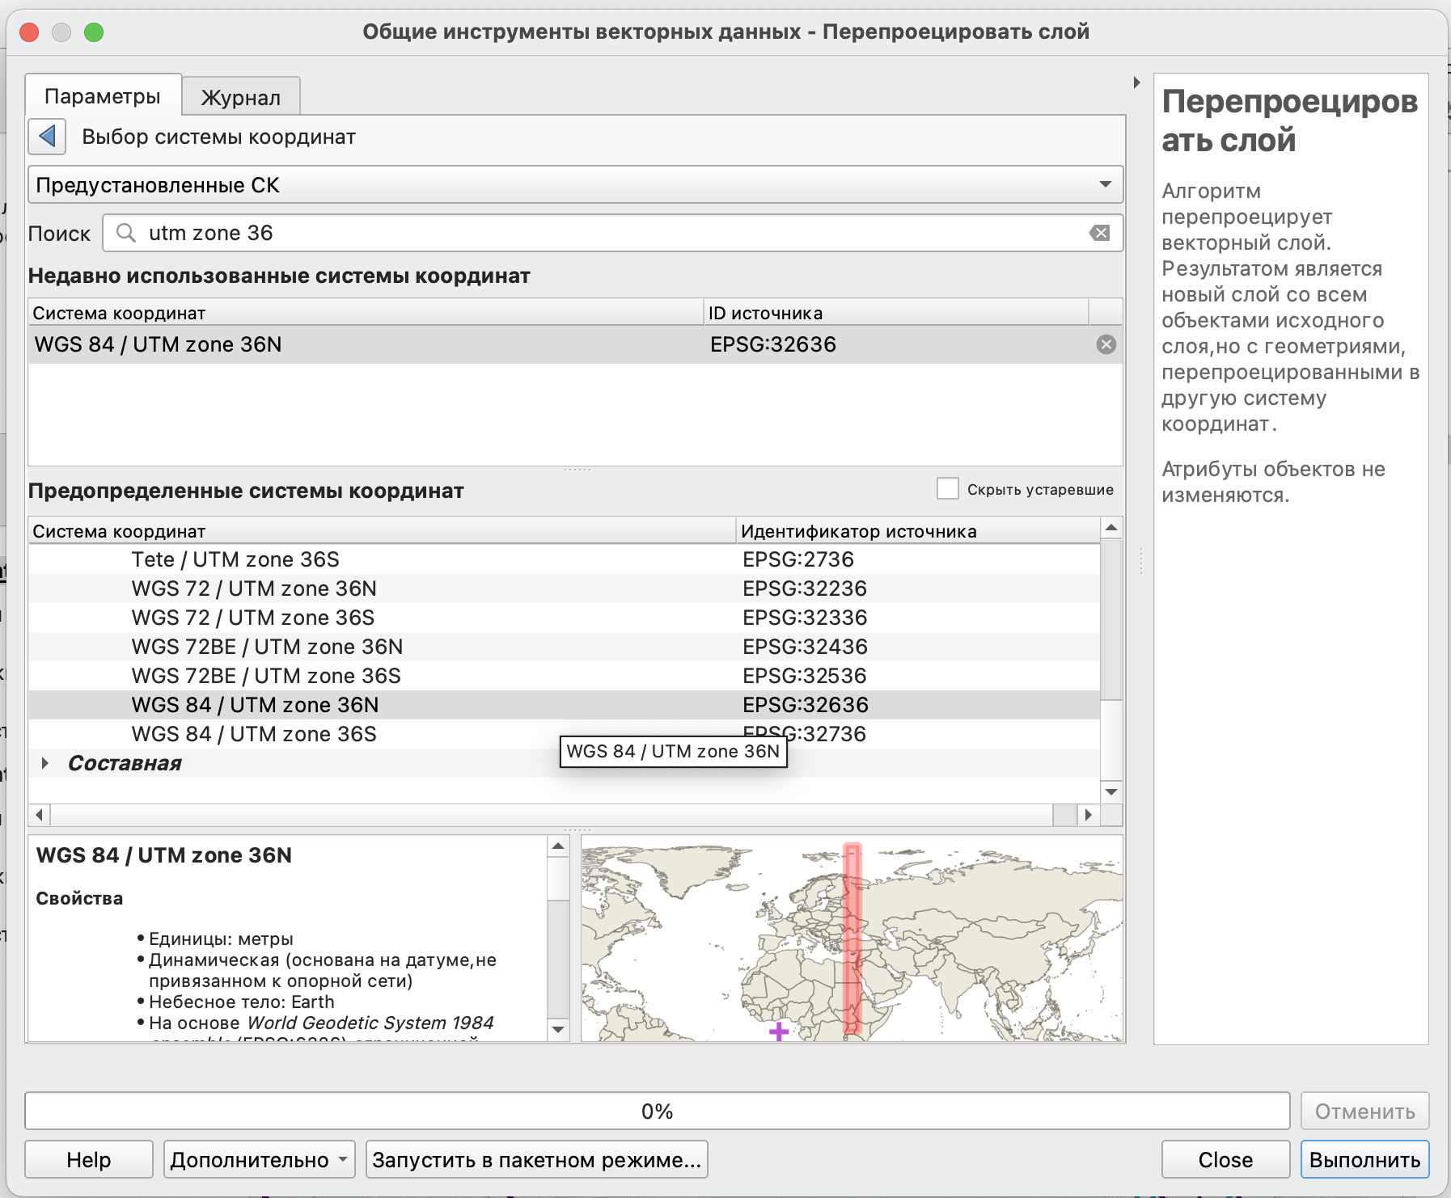This screenshot has width=1451, height=1198.
Task: Clear the search field text
Action: 1099,234
